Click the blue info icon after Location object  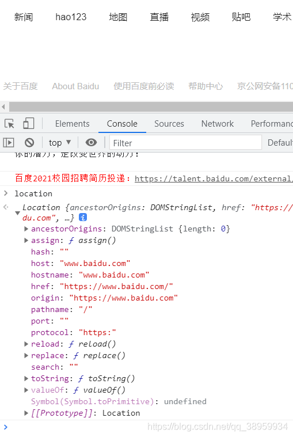click(x=83, y=218)
